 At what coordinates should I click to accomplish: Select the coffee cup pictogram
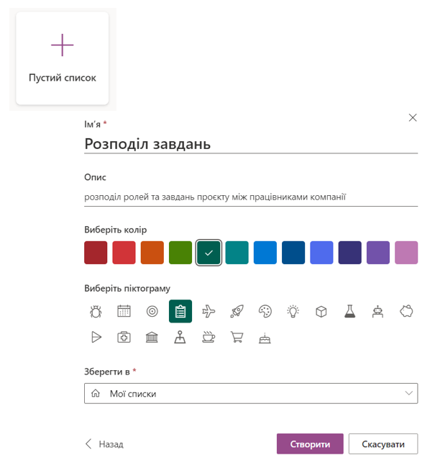[209, 337]
